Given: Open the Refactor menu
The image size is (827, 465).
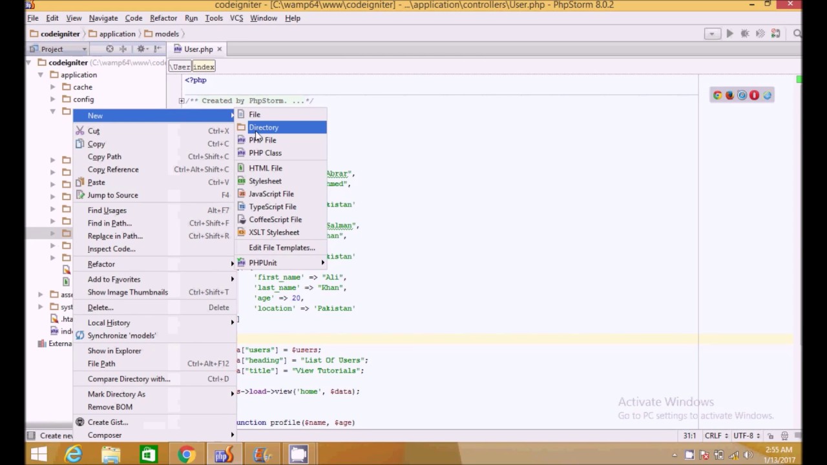Looking at the screenshot, I should (x=163, y=18).
